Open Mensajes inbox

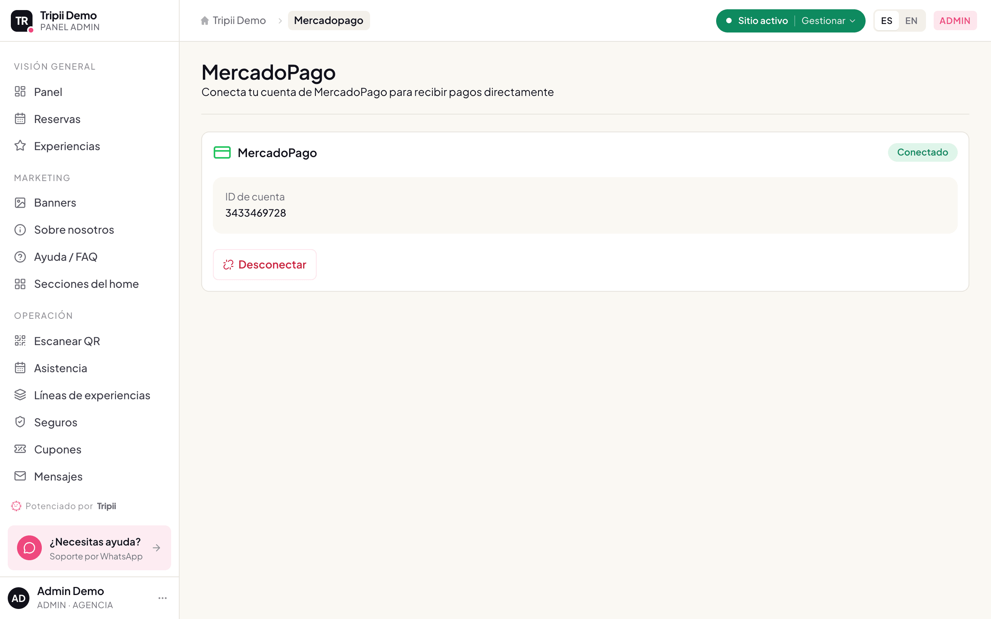pos(89,476)
